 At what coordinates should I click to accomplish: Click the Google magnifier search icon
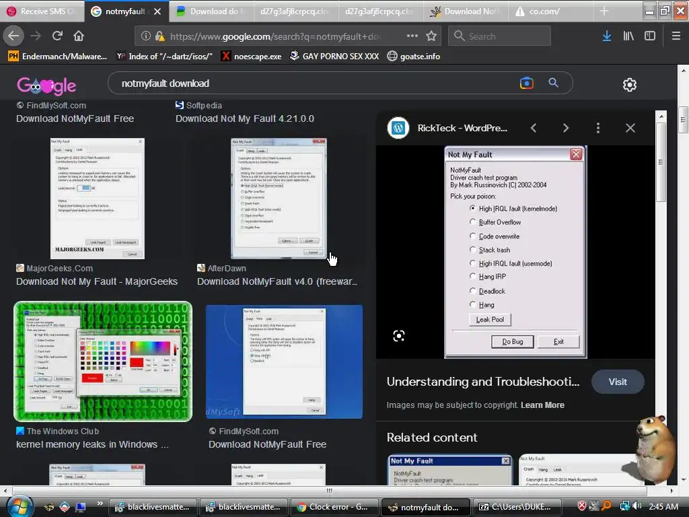click(553, 83)
